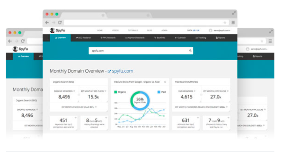Open the Reports tab in right background window
This screenshot has width=281, height=154.
257,56
